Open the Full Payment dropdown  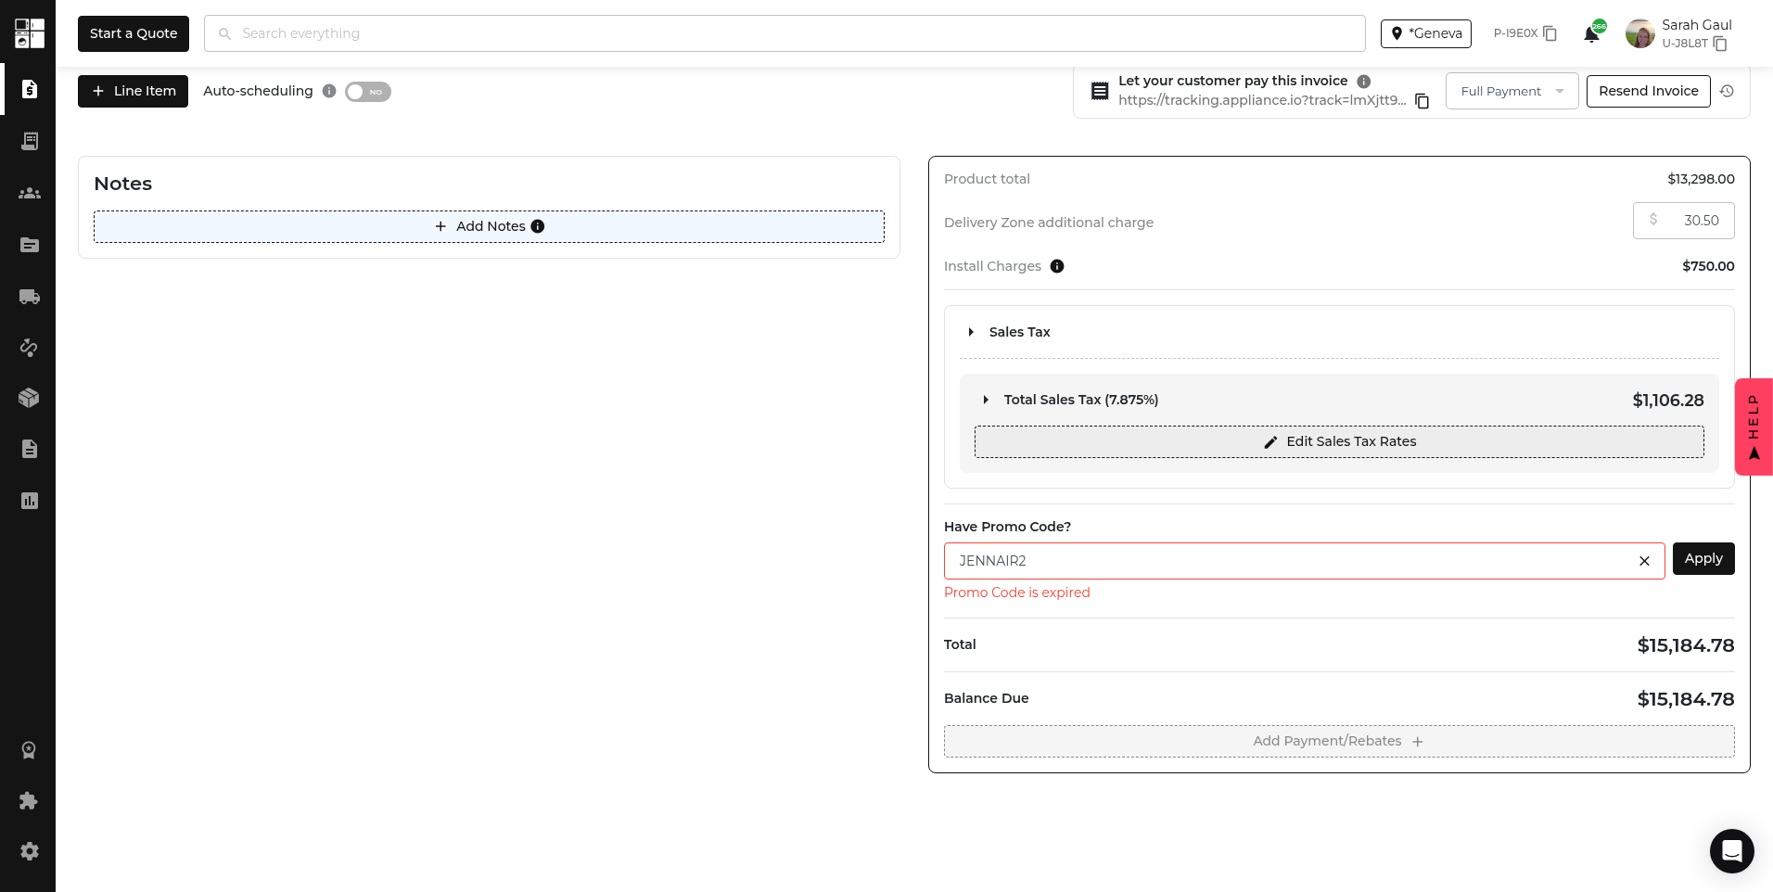coord(1512,91)
